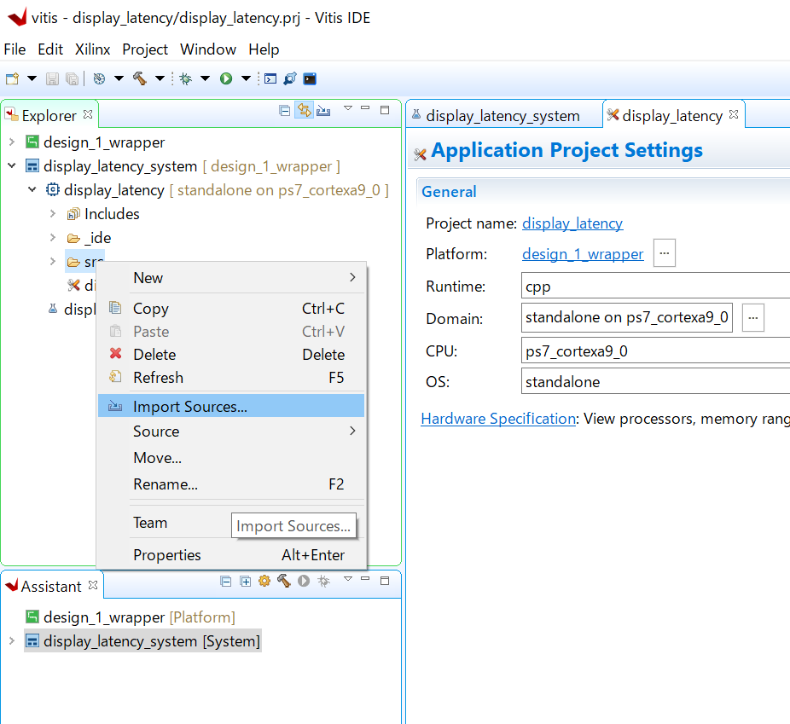Open the Hardware Specification link
The height and width of the screenshot is (724, 790).
pos(498,419)
